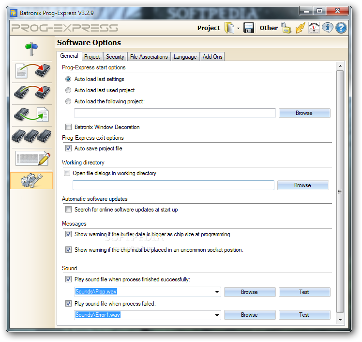Click the voltmeter gauge toolbar icon

point(314,28)
